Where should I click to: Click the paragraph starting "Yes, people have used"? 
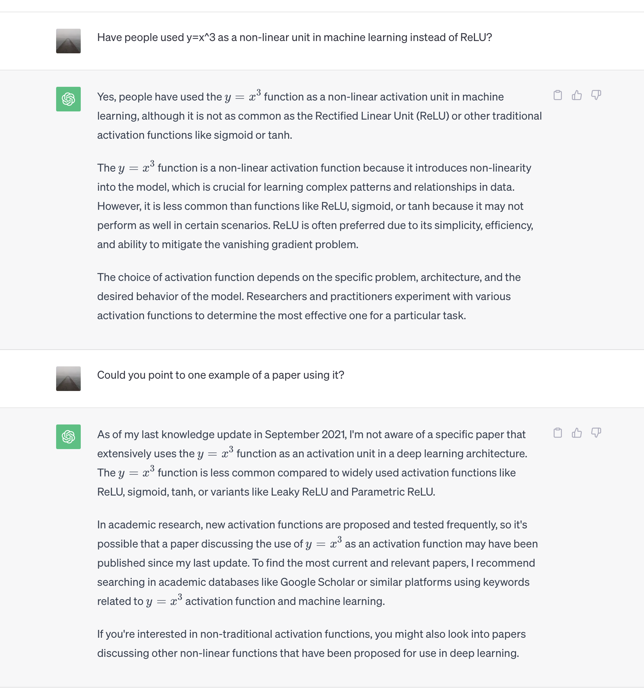pos(319,116)
